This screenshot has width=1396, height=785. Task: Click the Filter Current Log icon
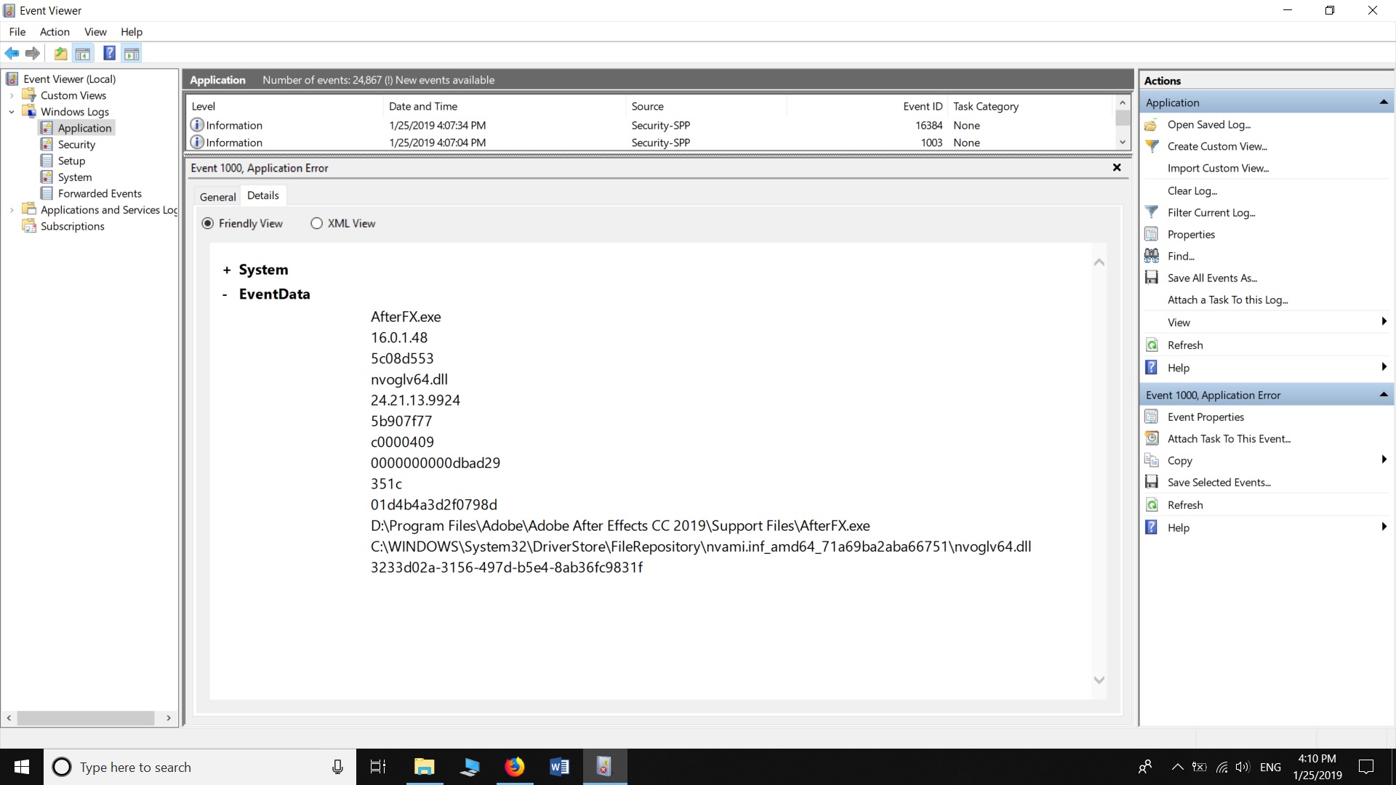(1152, 212)
